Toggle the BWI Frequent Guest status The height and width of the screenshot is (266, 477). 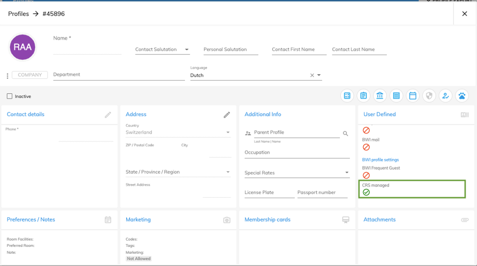click(366, 175)
